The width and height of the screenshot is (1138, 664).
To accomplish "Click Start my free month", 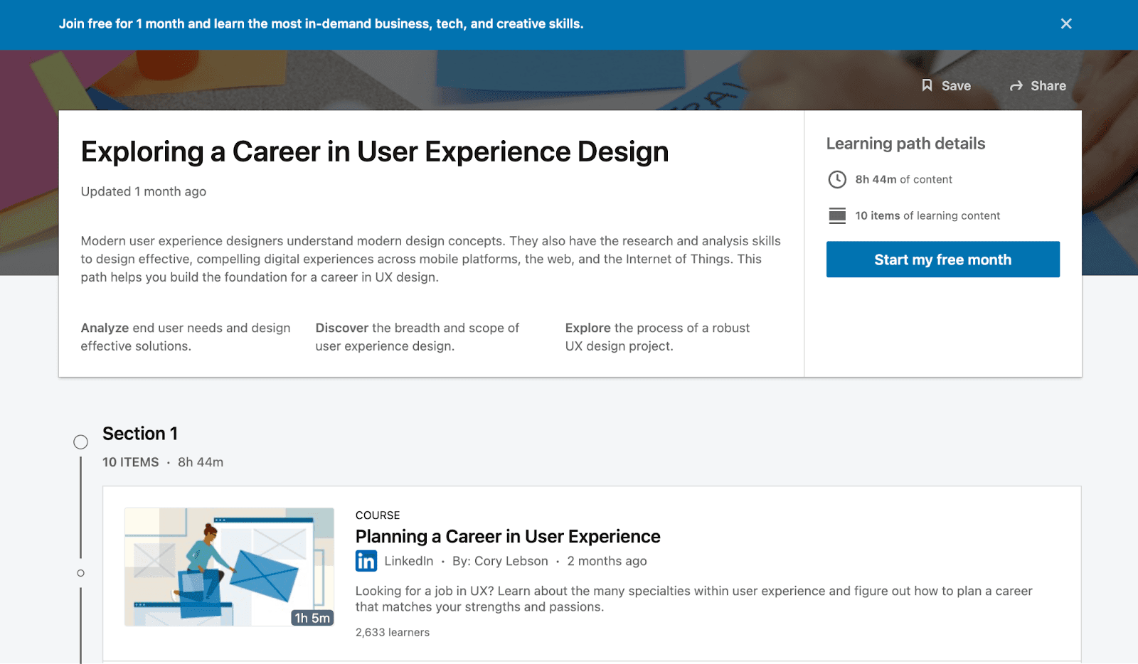I will (942, 259).
